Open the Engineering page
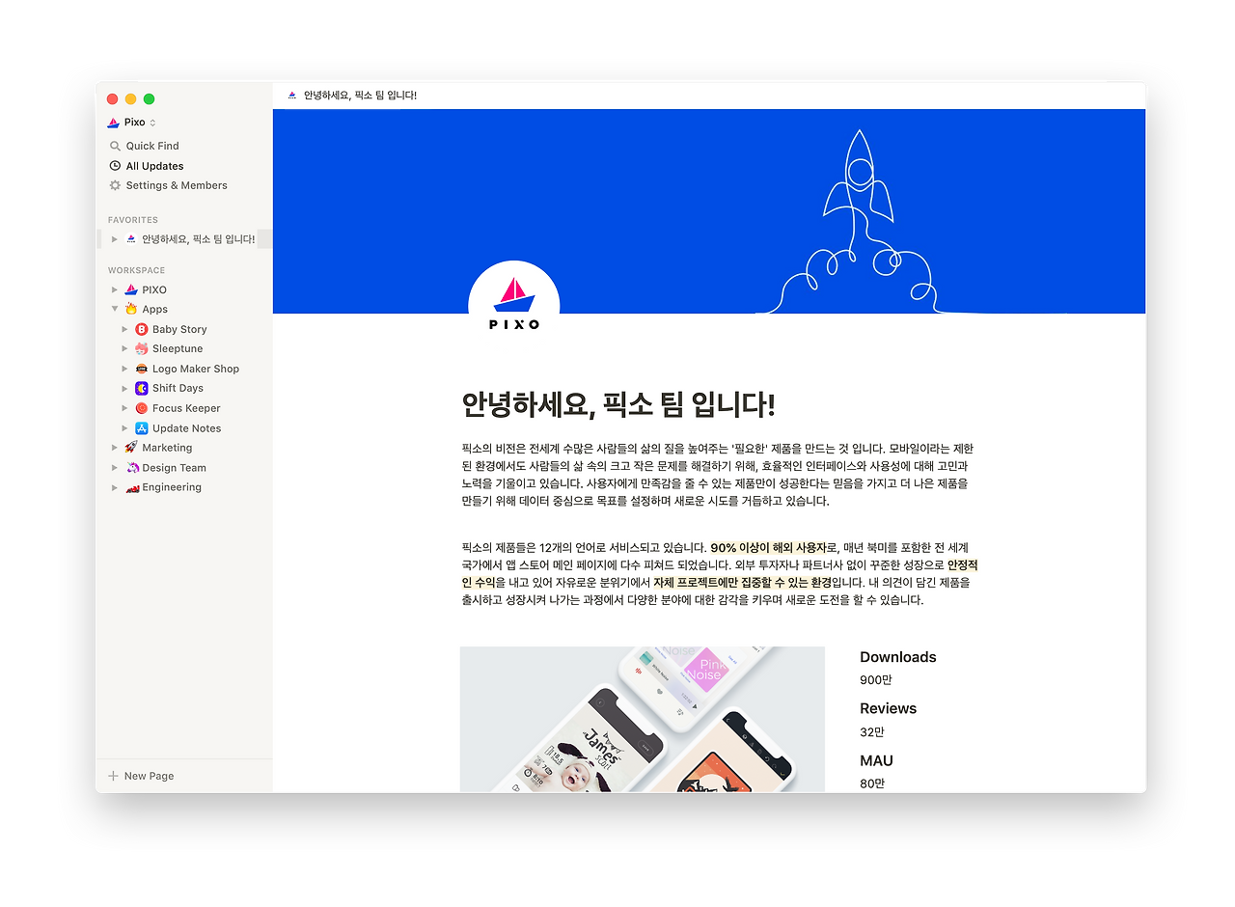The height and width of the screenshot is (907, 1235). tap(172, 487)
